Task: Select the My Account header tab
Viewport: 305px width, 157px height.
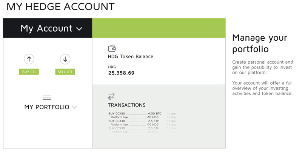Action: [x=48, y=28]
